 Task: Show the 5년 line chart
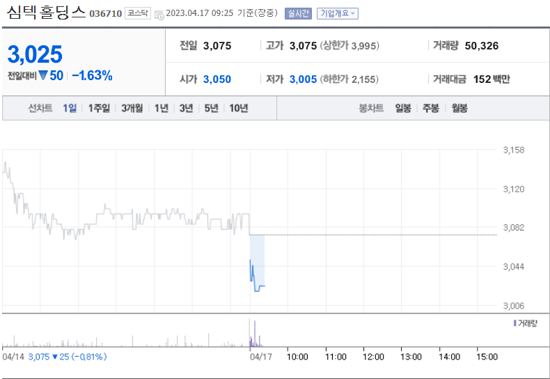[x=211, y=108]
